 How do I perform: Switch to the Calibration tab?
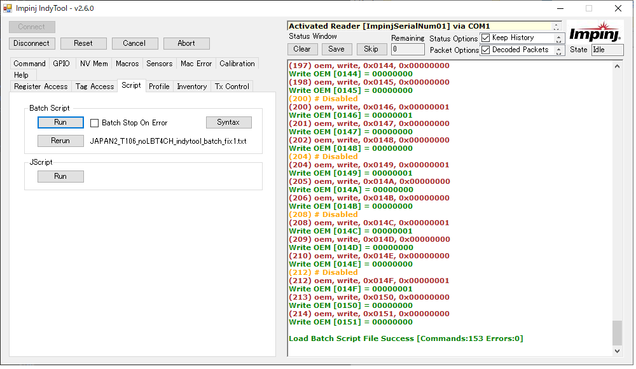tap(237, 64)
